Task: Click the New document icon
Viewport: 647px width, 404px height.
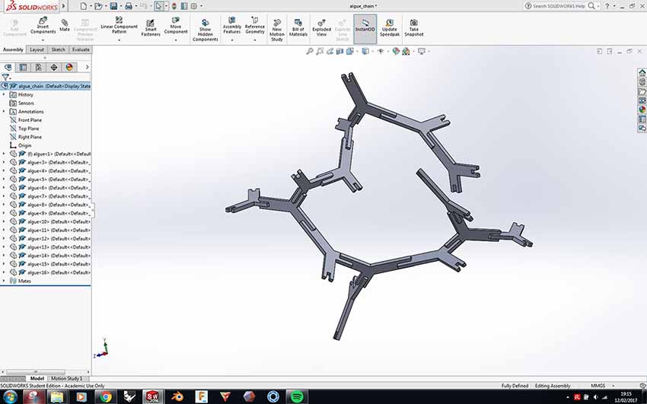Action: (84, 6)
